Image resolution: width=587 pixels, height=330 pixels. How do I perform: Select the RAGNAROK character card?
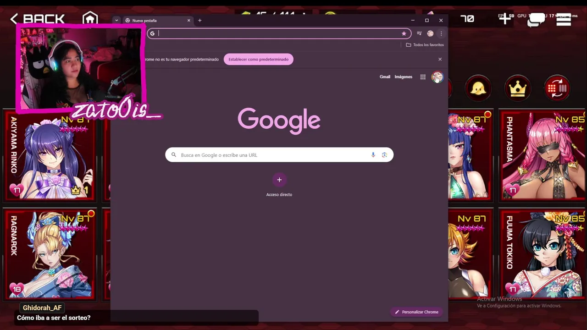[50, 254]
